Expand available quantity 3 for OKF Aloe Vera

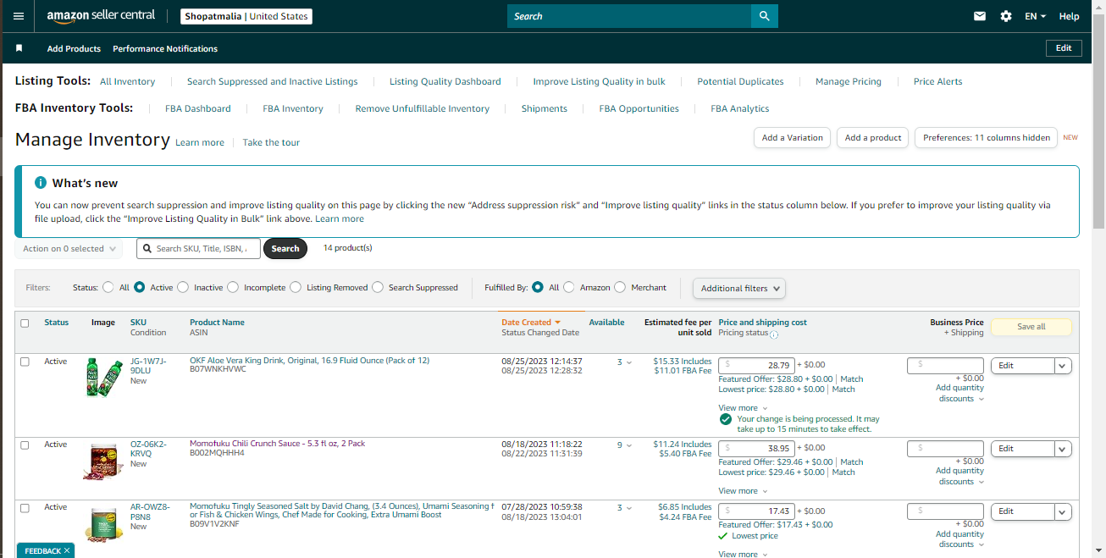pyautogui.click(x=624, y=362)
